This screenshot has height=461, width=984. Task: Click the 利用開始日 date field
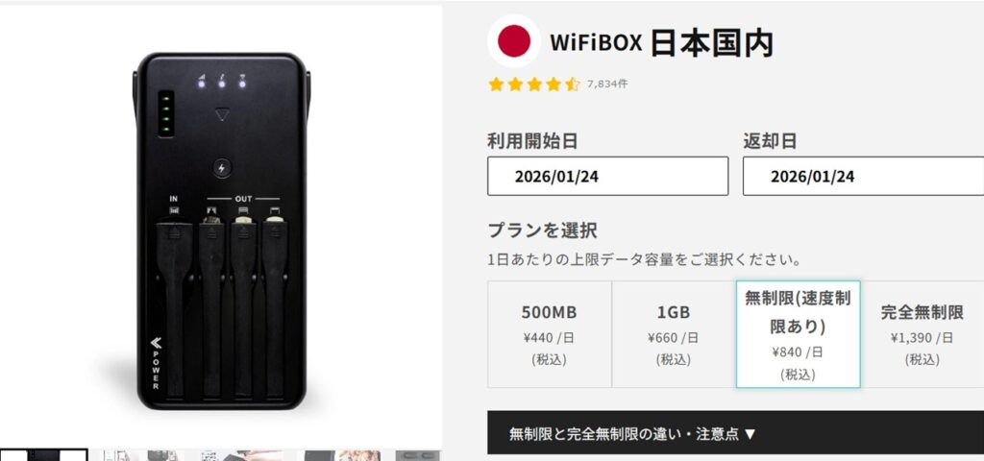(x=607, y=177)
